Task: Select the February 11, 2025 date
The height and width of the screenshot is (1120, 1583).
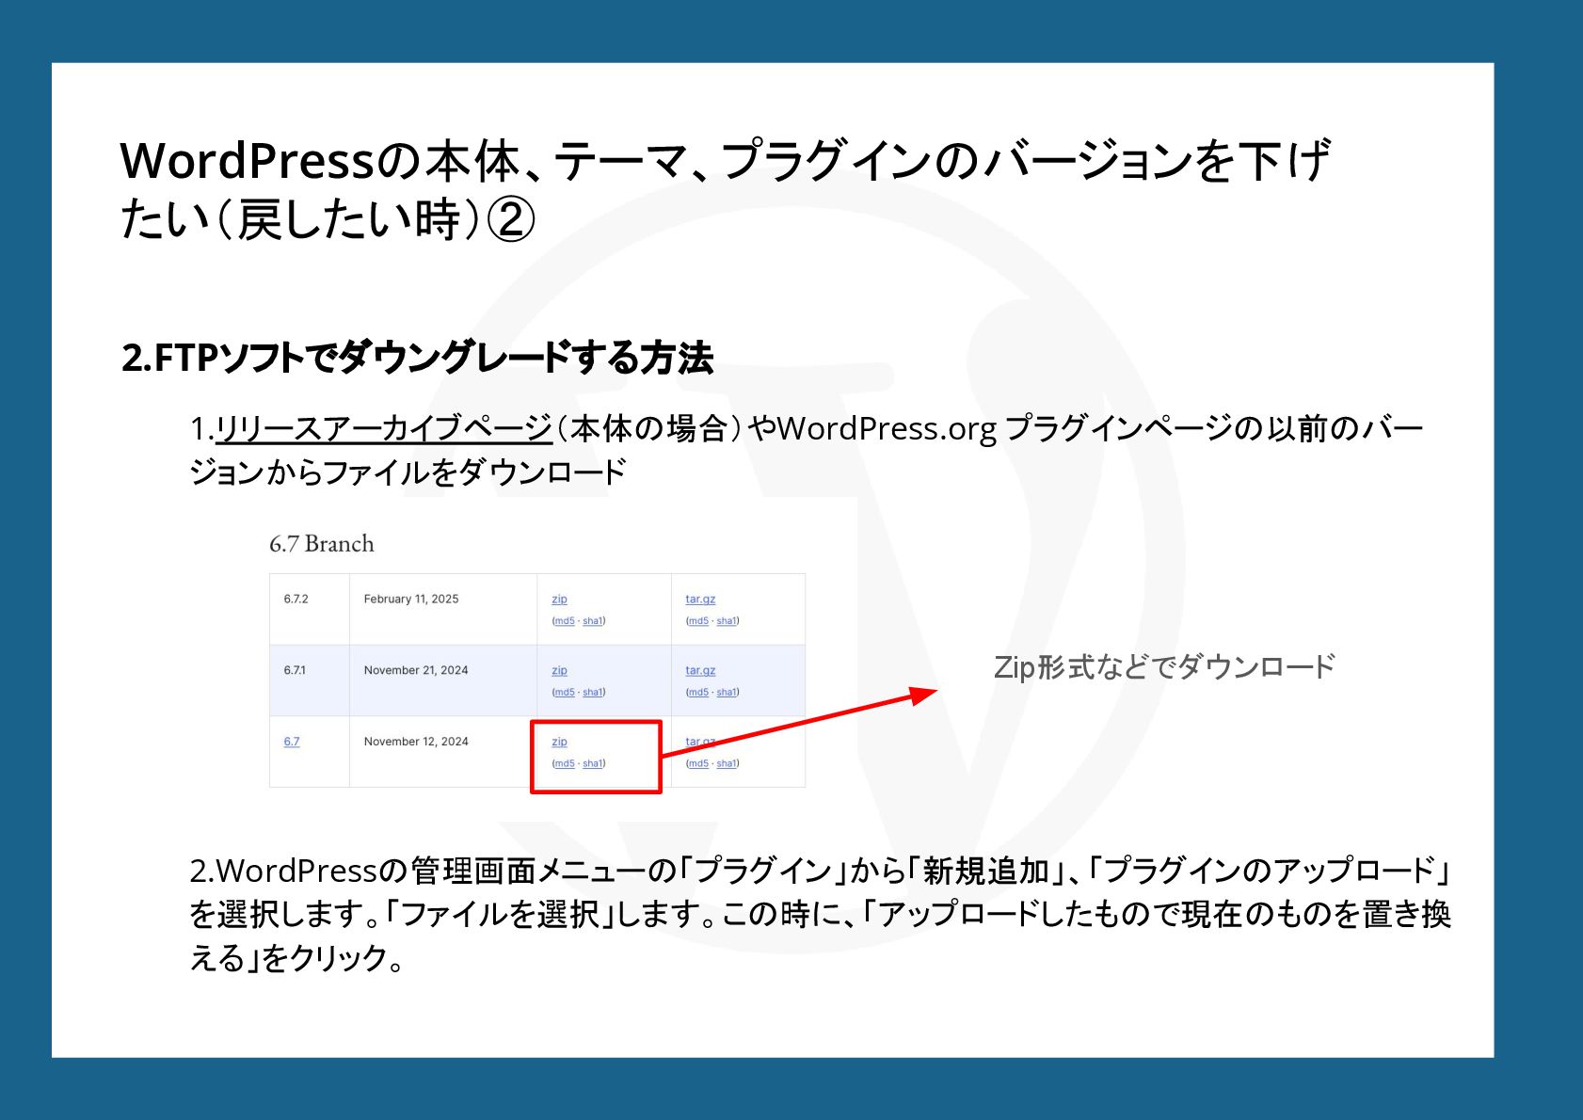Action: [411, 600]
